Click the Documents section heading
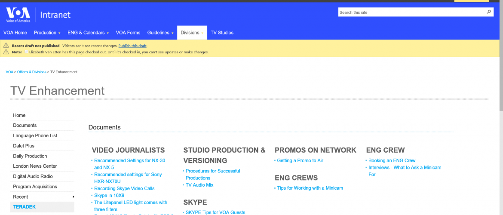Viewport: 503px width, 215px height. tap(104, 127)
